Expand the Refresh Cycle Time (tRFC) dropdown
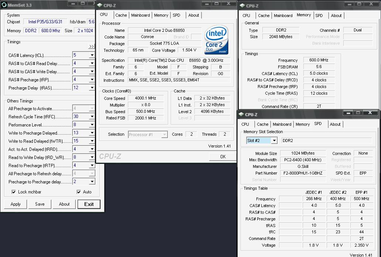The height and width of the screenshot is (257, 381). pyautogui.click(x=92, y=117)
